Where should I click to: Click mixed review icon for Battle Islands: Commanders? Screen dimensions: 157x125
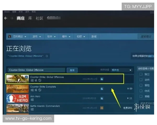102,108
